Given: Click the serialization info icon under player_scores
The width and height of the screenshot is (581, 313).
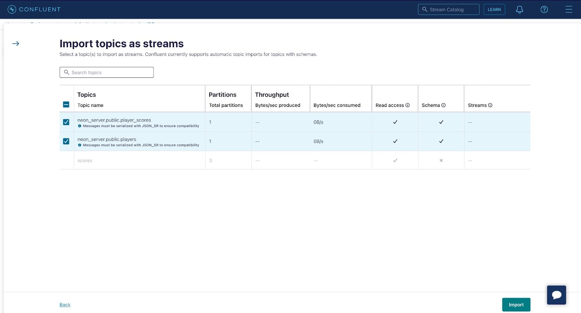Looking at the screenshot, I should 80,126.
